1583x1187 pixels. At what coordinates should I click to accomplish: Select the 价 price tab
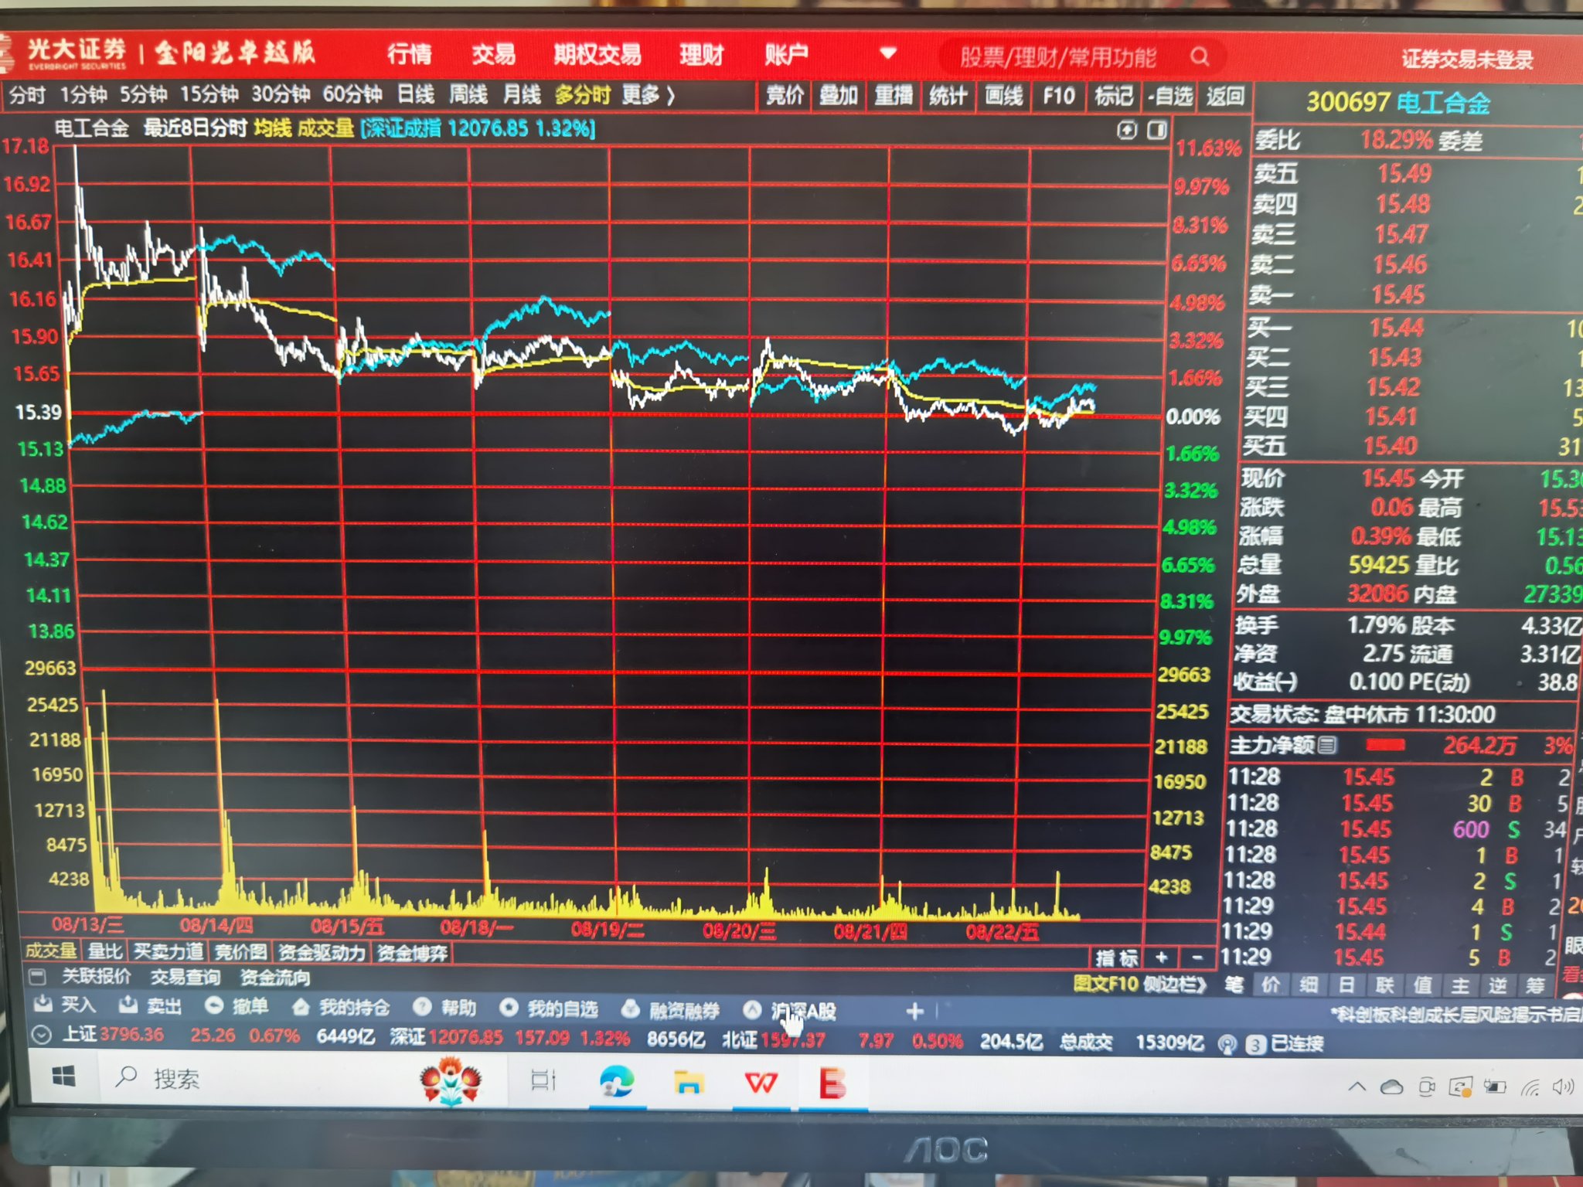1271,985
